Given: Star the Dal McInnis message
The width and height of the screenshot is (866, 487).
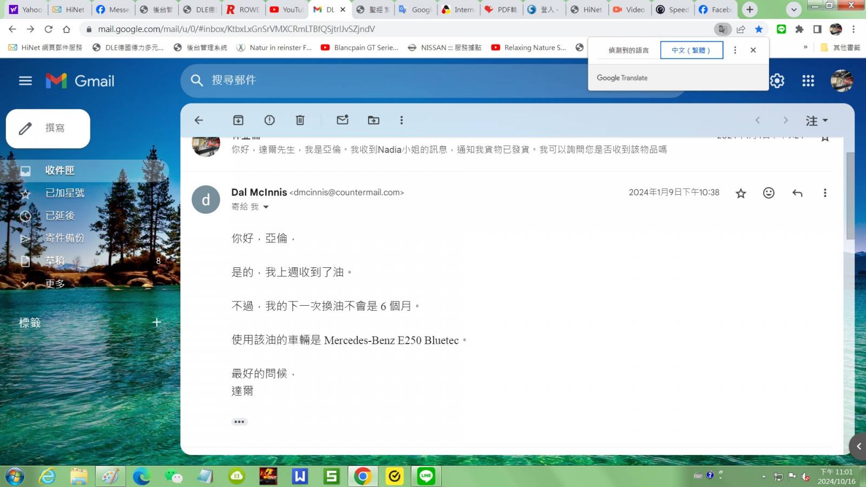Looking at the screenshot, I should [740, 193].
